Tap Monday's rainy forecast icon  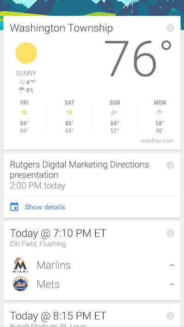pos(160,112)
